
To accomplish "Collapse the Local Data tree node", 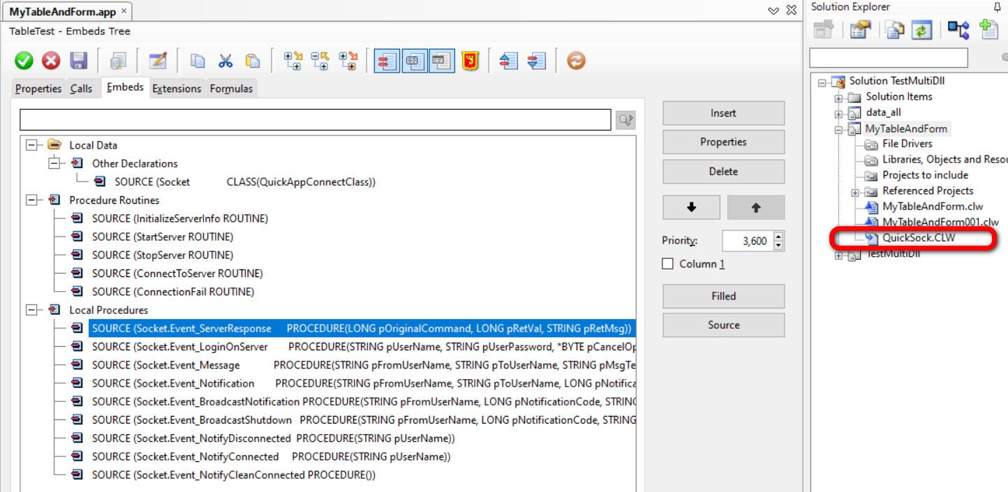I will click(x=31, y=145).
